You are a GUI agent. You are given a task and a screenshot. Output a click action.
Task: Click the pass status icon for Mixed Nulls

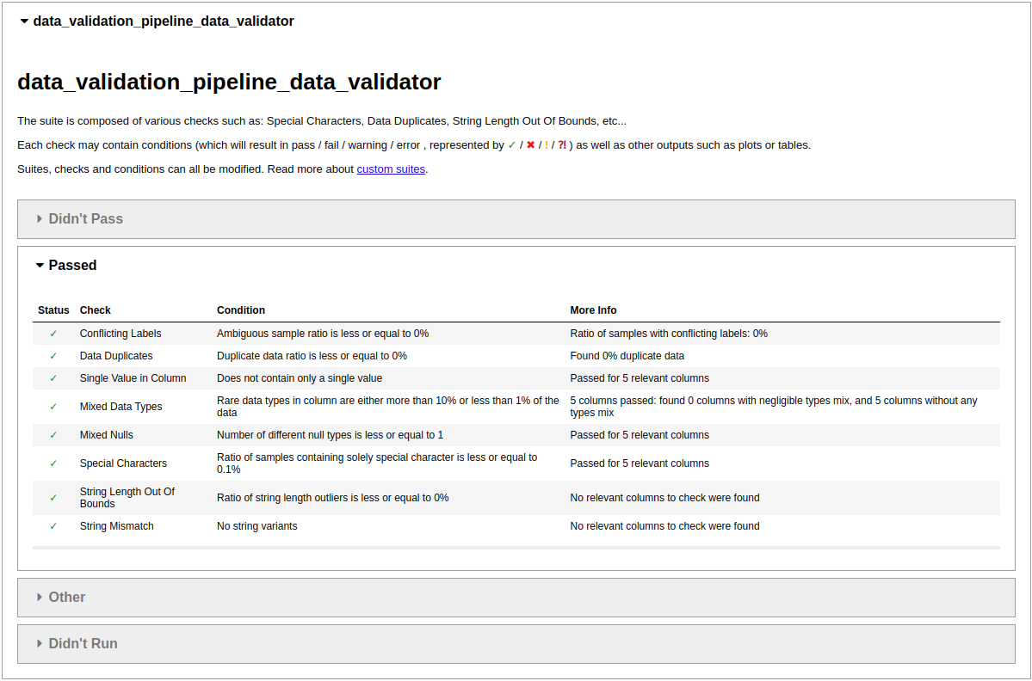click(53, 435)
